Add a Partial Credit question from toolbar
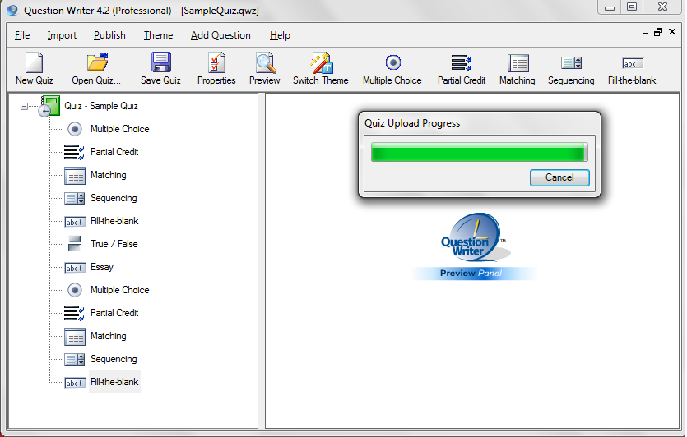 click(462, 63)
